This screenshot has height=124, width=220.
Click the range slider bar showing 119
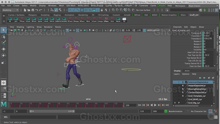52,111
